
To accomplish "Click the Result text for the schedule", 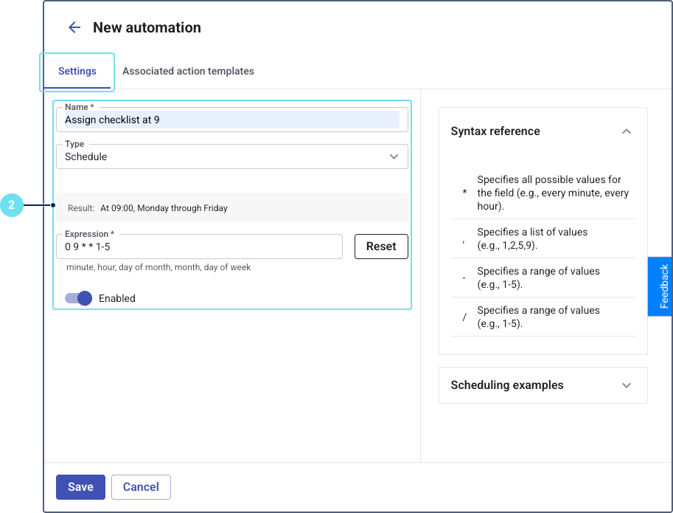I will 164,208.
